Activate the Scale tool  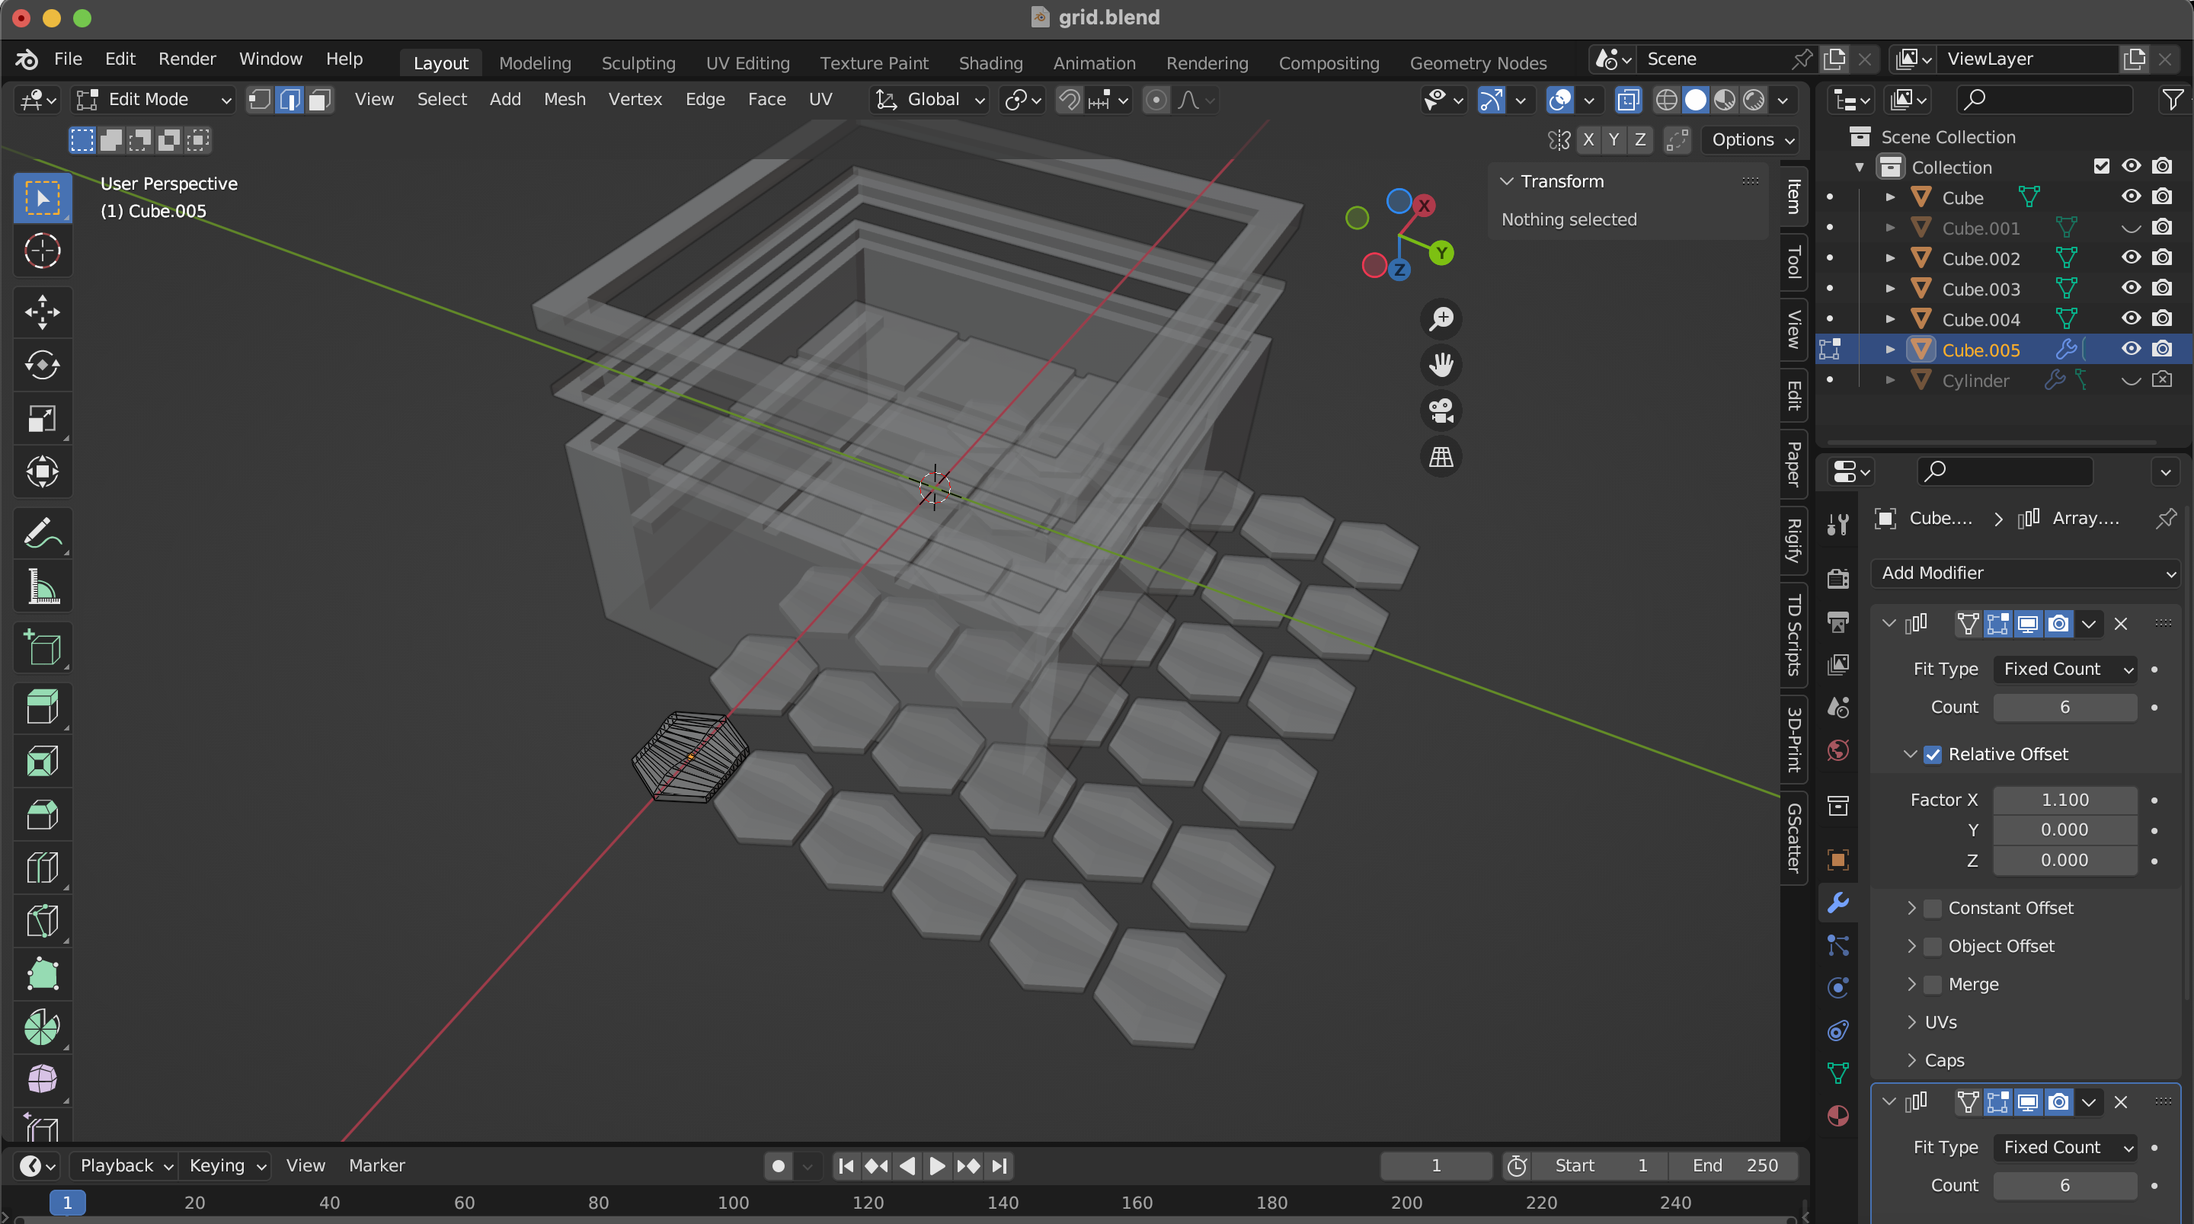click(42, 417)
